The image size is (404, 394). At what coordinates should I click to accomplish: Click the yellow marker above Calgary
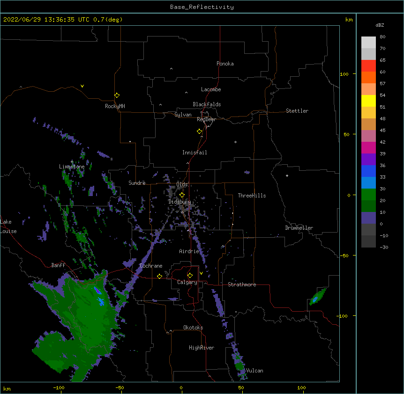click(x=190, y=276)
